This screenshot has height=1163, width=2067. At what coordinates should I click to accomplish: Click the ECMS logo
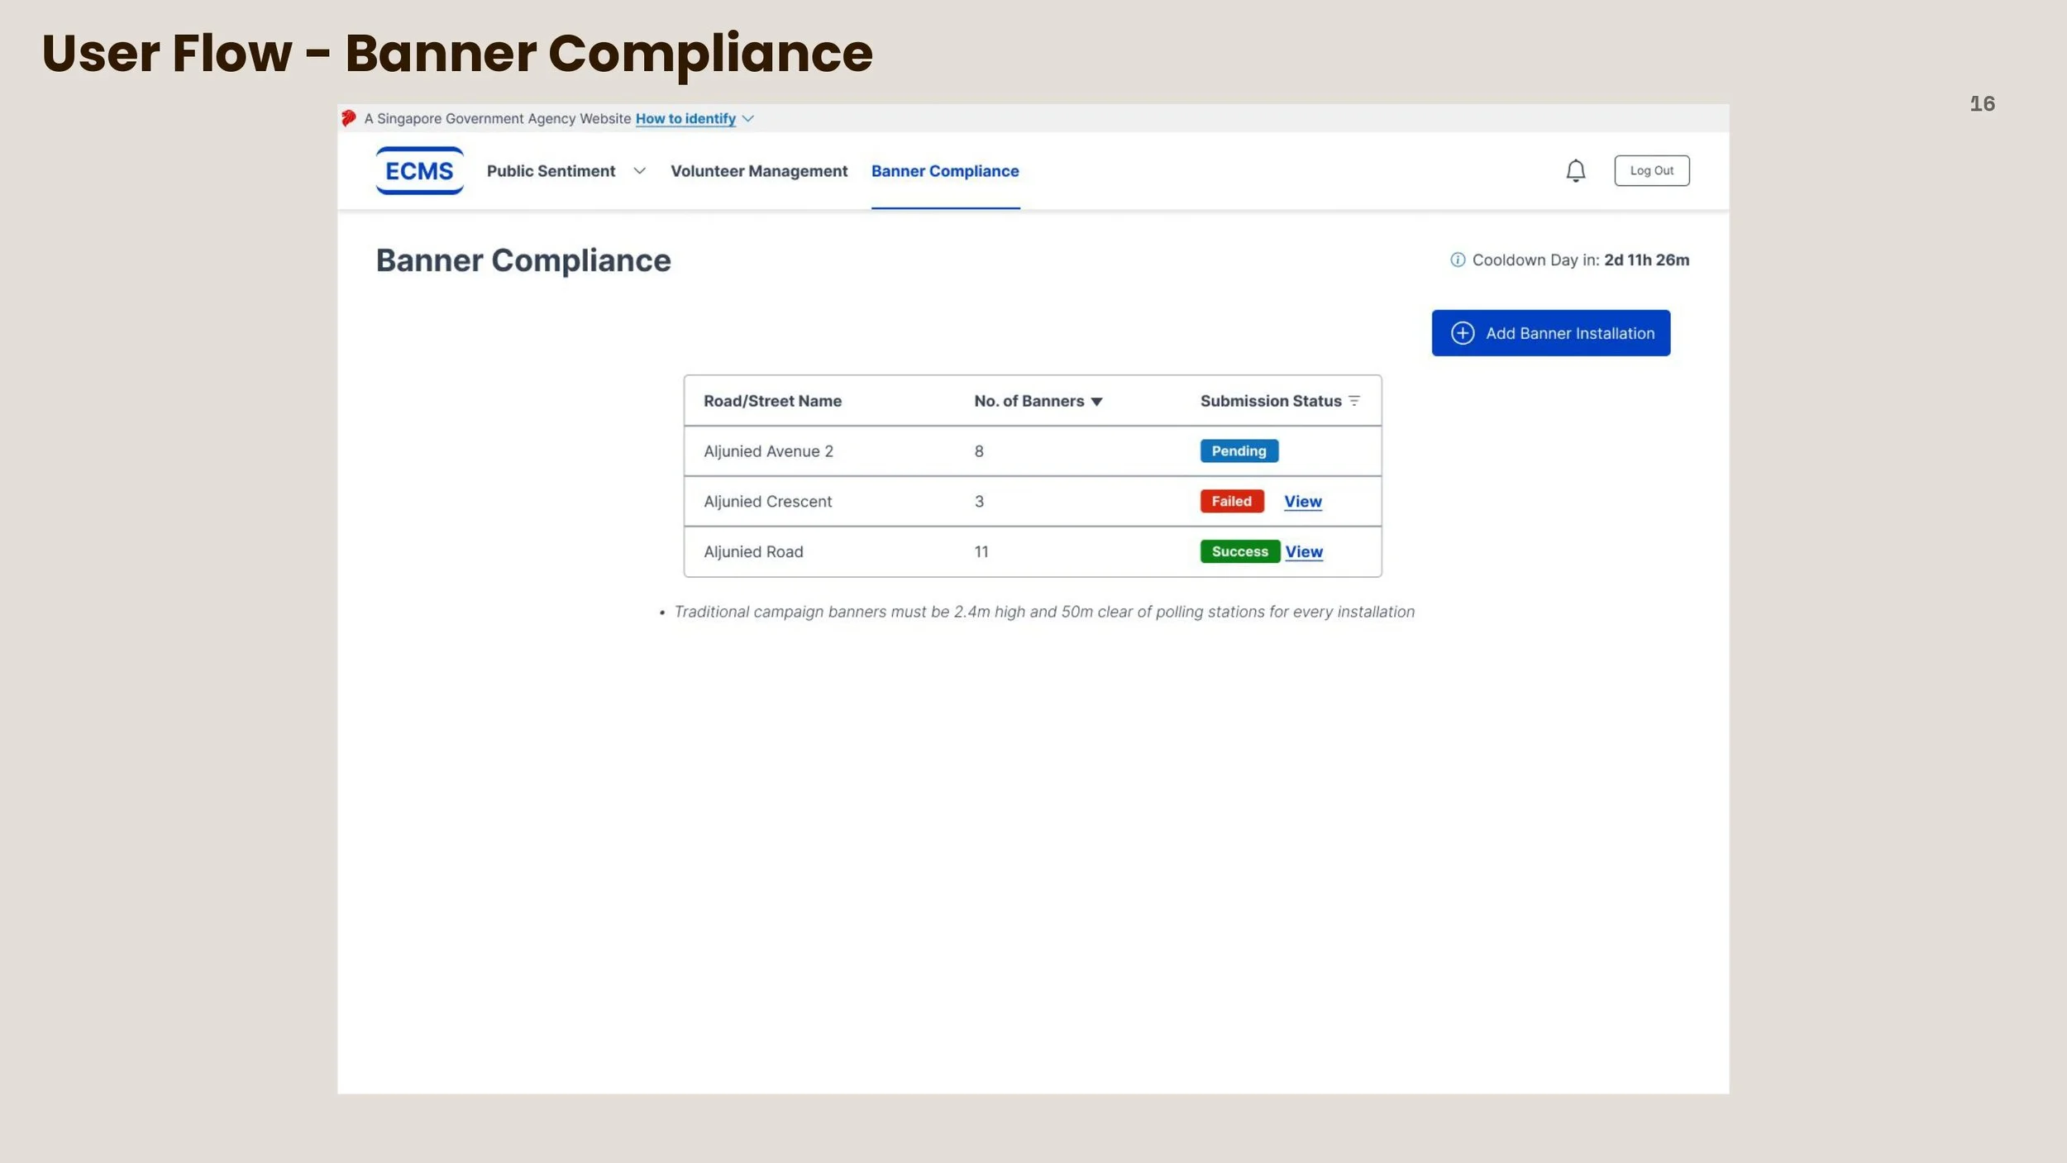point(419,170)
